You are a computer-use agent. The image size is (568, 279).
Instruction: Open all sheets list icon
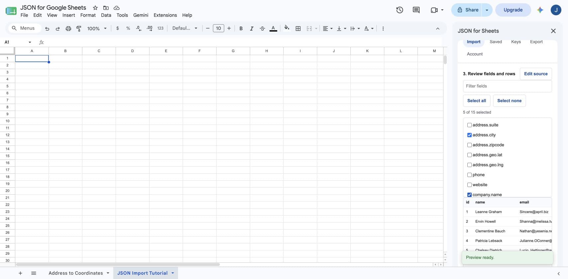click(x=34, y=273)
